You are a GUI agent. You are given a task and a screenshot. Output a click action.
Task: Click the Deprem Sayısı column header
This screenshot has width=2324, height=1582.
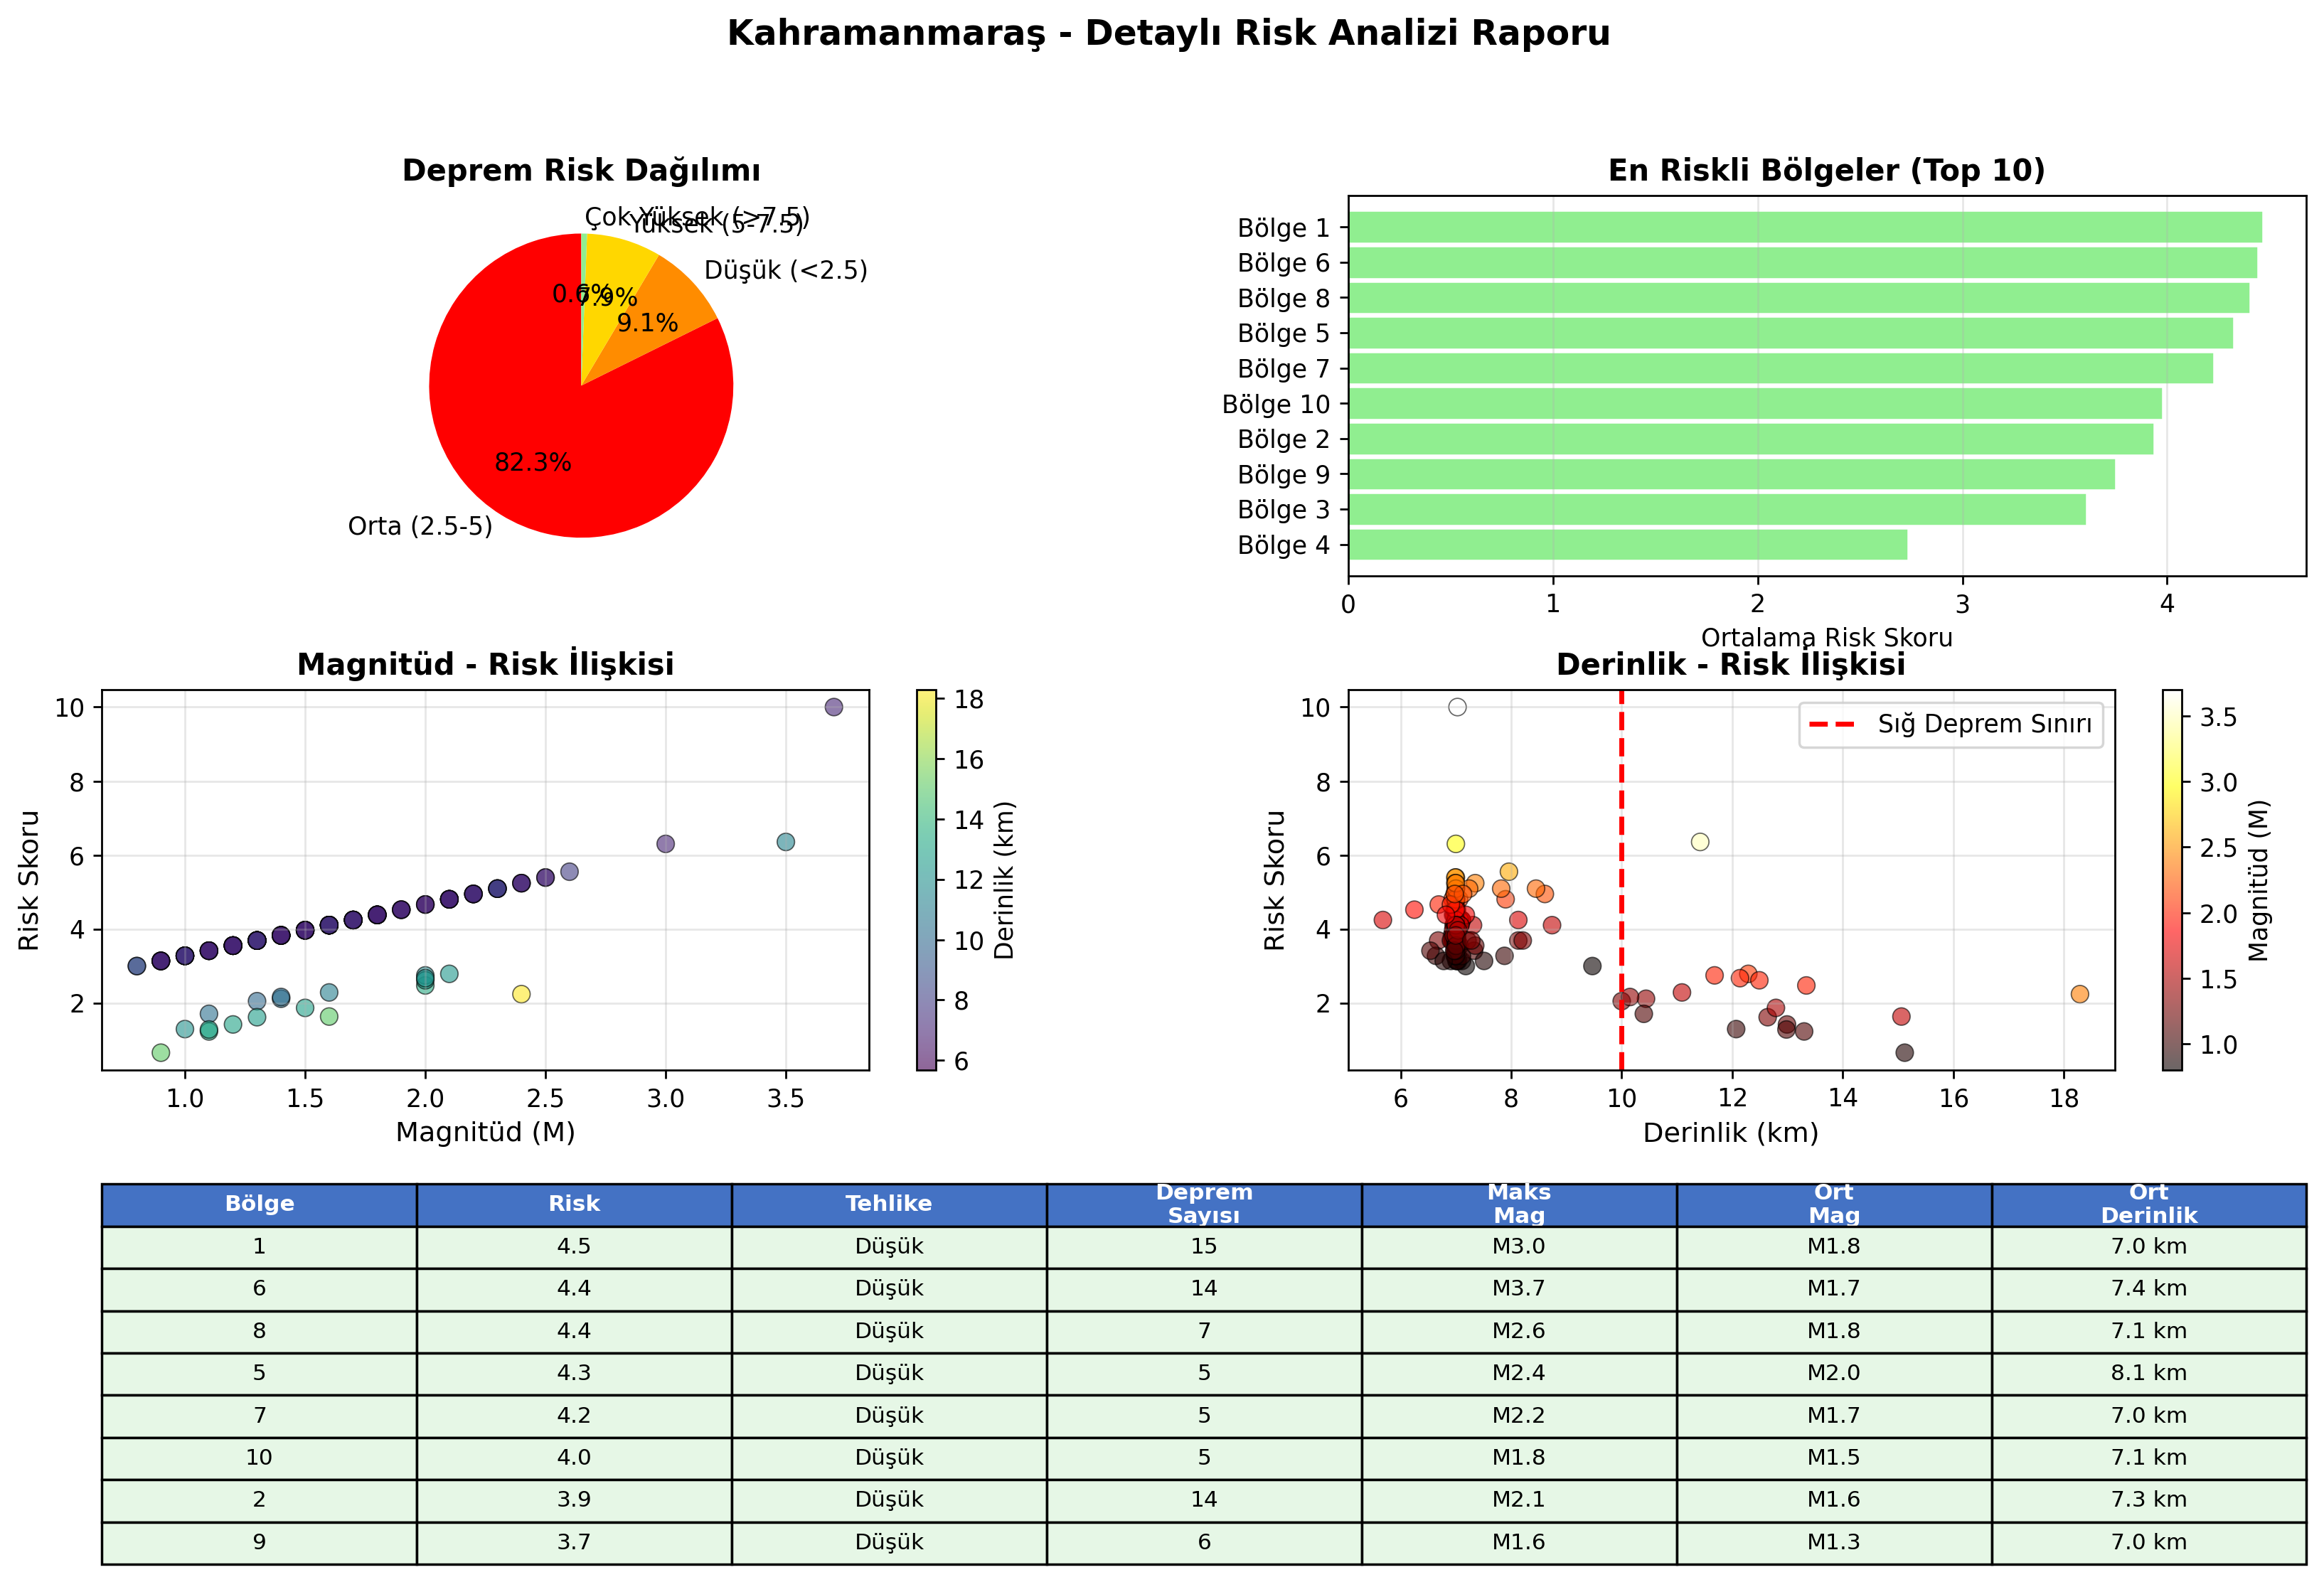pos(1204,1204)
